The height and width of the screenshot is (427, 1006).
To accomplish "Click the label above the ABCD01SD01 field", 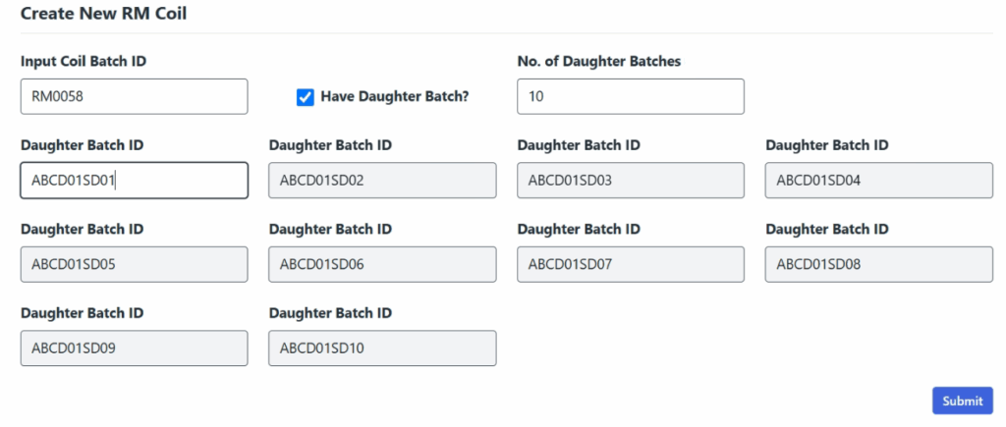I will tap(82, 145).
